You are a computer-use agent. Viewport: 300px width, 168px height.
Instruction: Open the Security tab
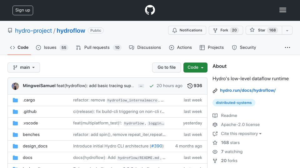coord(244,47)
